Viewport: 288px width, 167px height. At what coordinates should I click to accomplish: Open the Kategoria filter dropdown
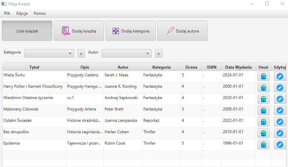49,54
